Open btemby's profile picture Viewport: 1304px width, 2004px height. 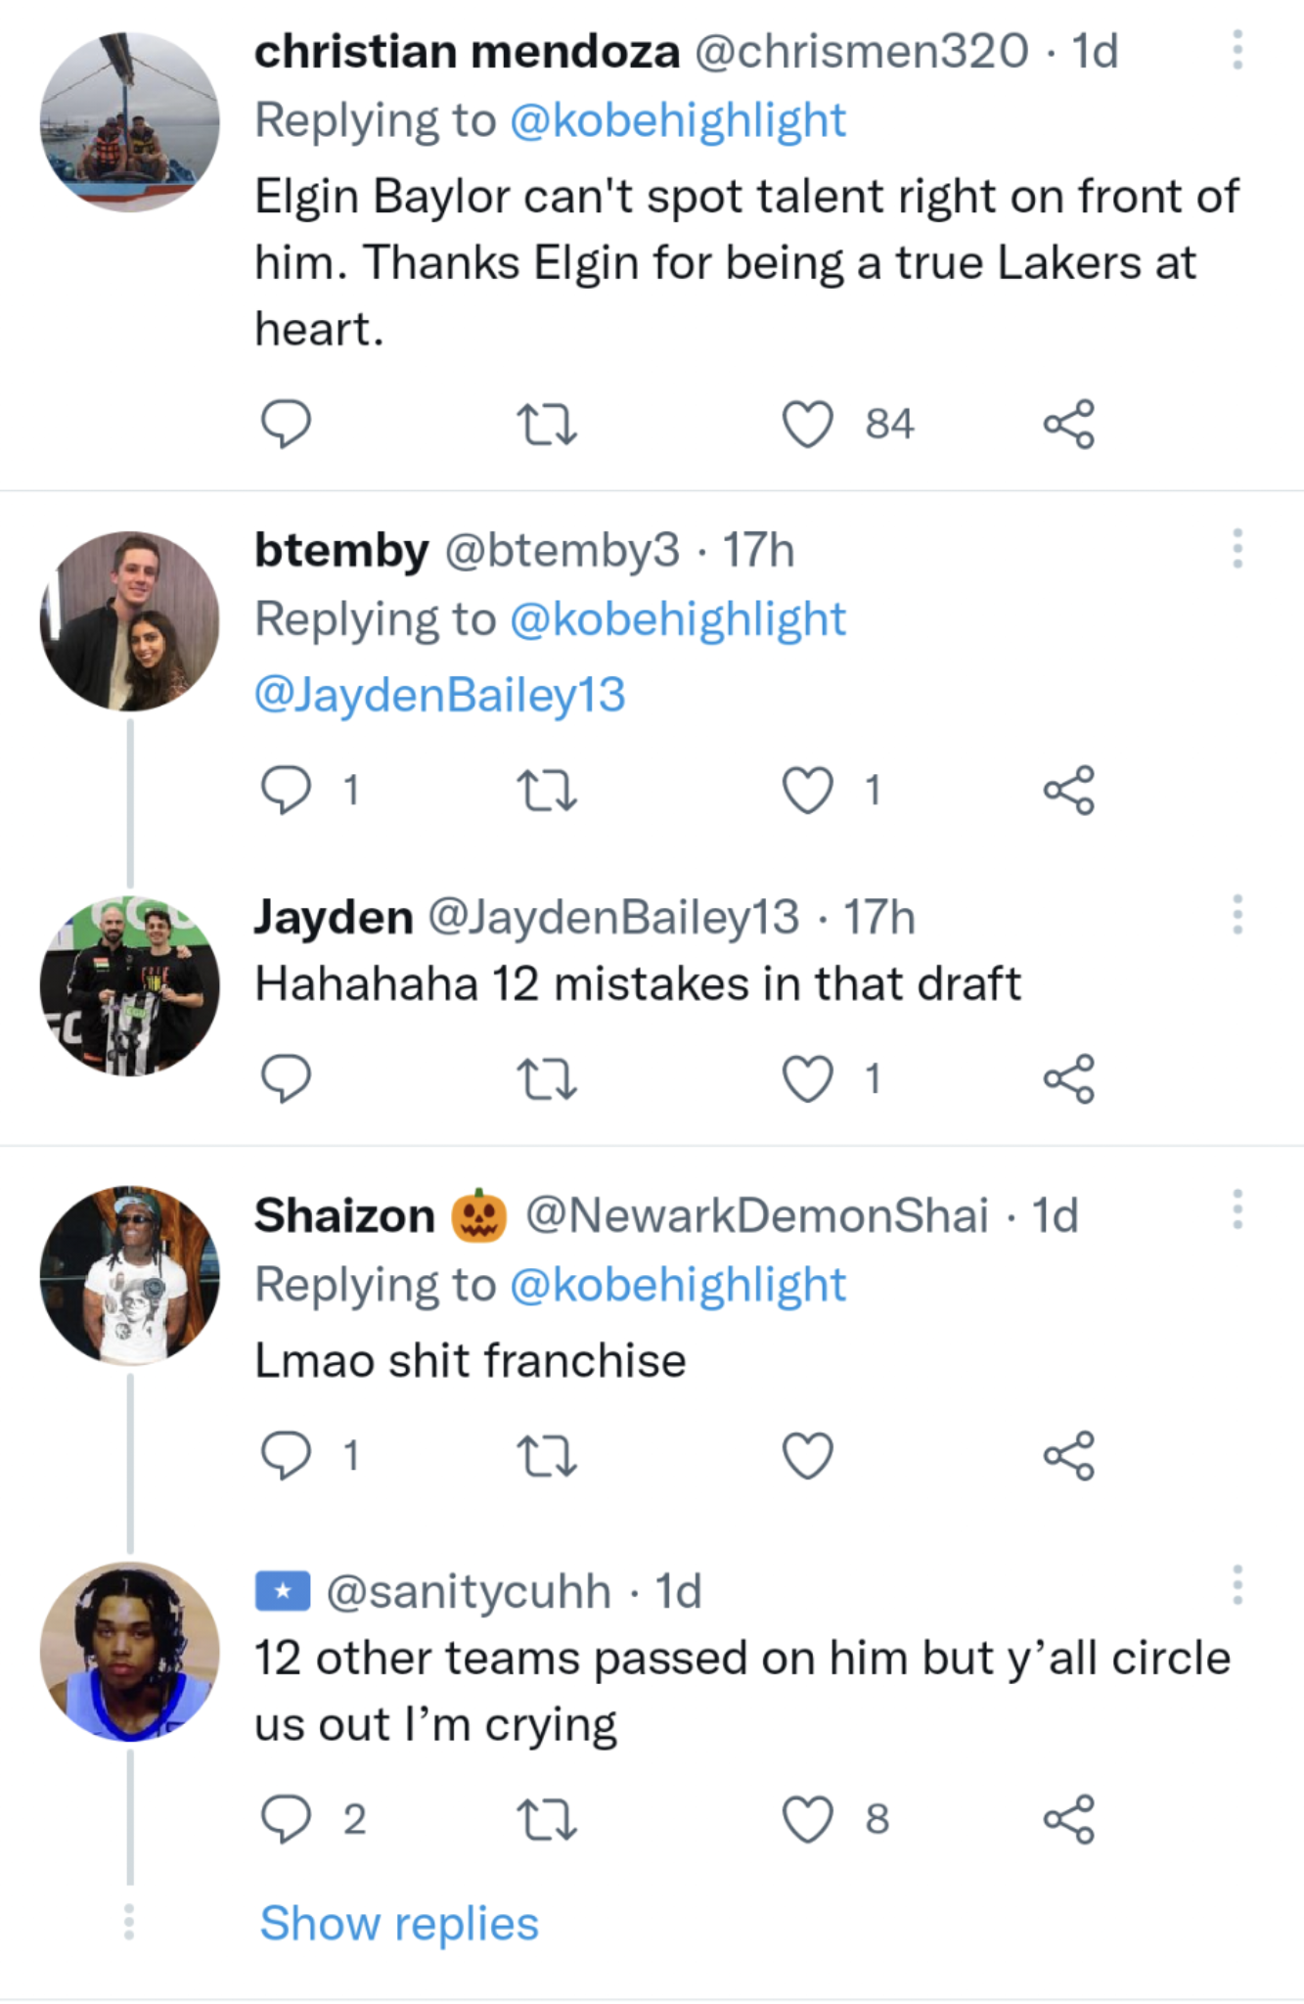(x=129, y=621)
